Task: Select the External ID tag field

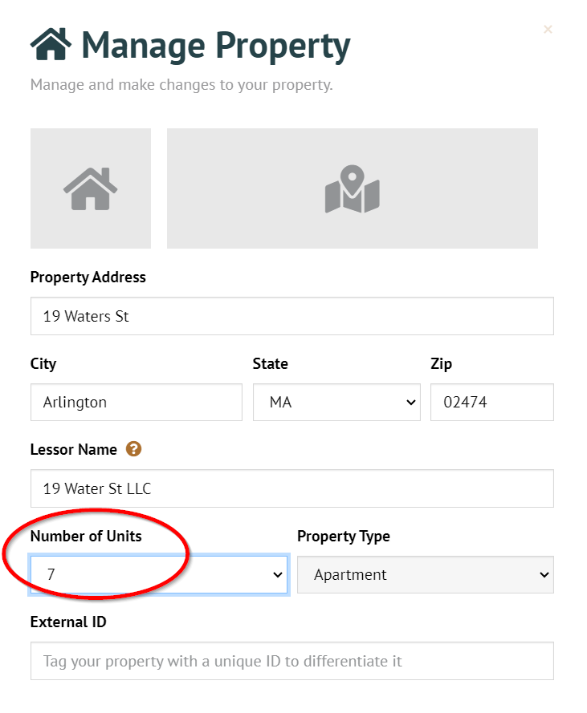Action: [291, 660]
